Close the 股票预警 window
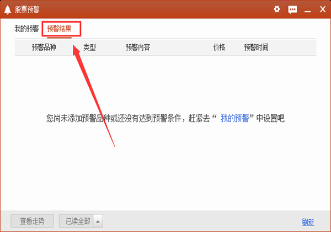This screenshot has width=331, height=232. tap(323, 9)
